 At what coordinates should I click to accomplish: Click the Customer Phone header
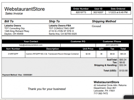[112, 41]
